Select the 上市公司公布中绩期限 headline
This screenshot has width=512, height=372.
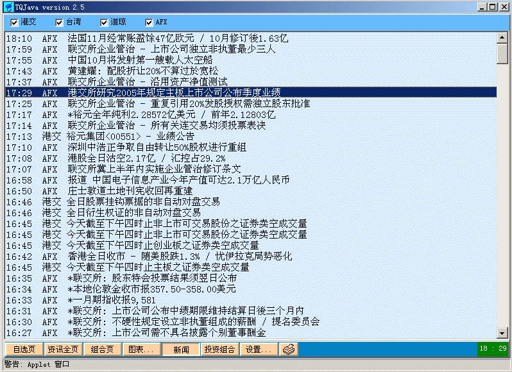(251, 311)
